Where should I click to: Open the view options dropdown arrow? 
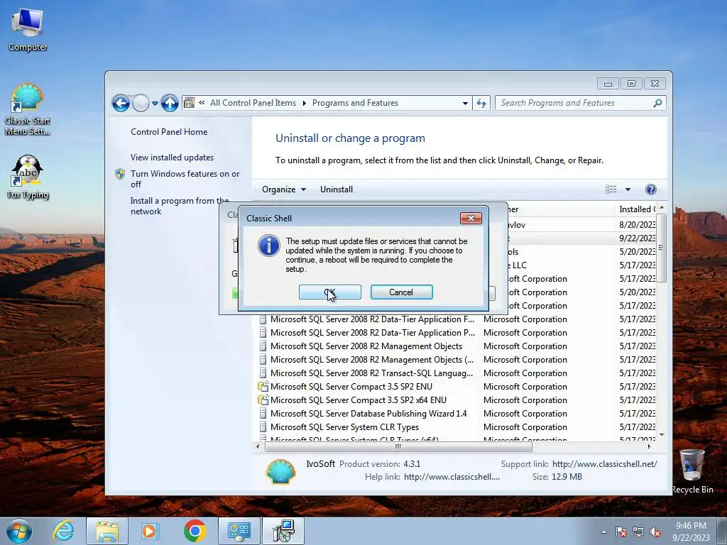tap(628, 189)
